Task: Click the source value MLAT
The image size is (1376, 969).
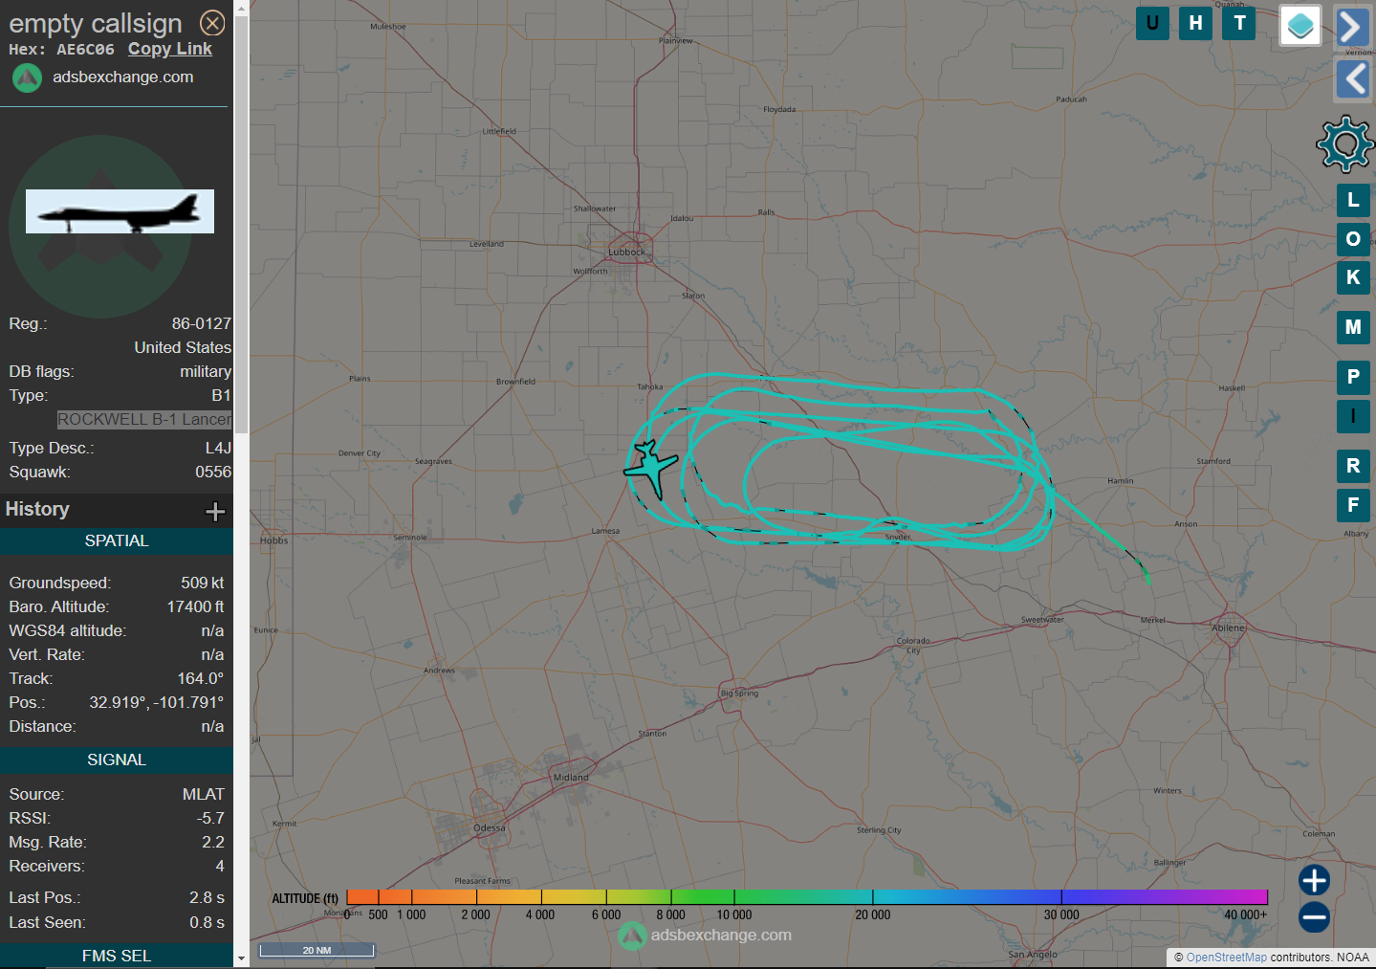Action: [x=204, y=795]
